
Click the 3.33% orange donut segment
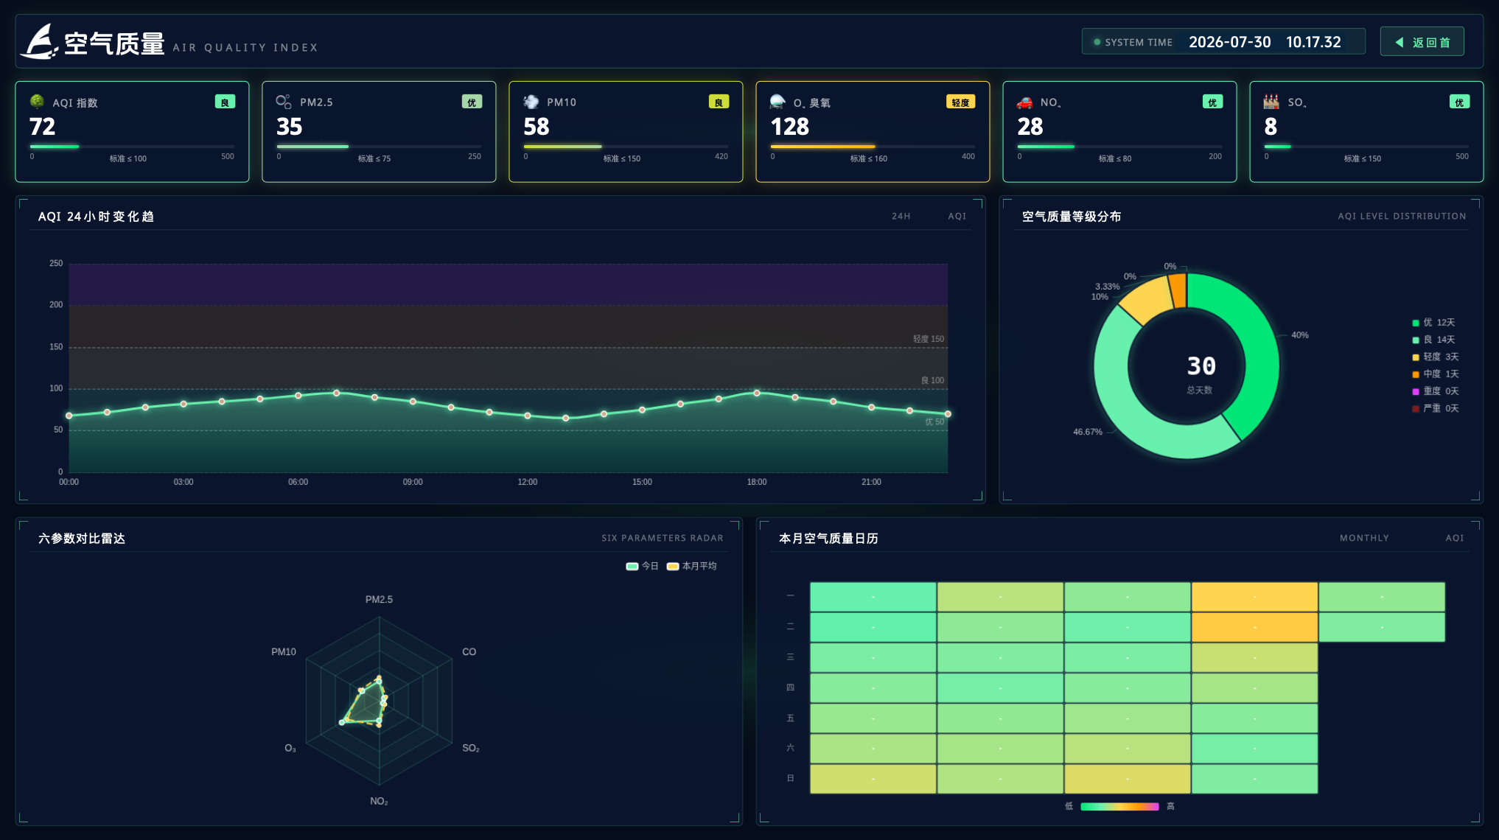(x=1178, y=290)
